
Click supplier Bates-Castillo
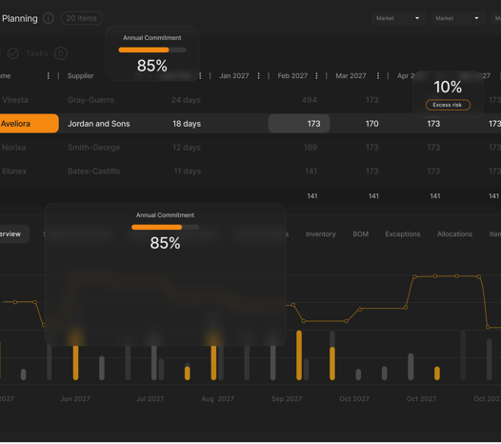tap(93, 171)
